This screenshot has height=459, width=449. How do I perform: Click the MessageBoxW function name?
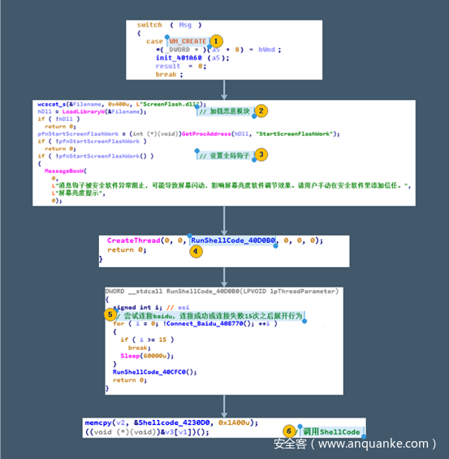(64, 171)
